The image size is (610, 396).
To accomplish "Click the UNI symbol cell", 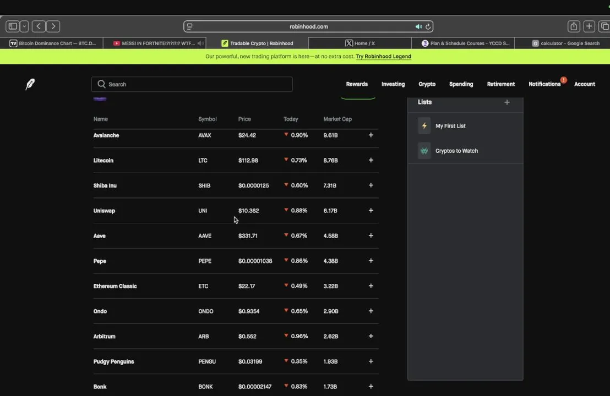I will click(203, 211).
